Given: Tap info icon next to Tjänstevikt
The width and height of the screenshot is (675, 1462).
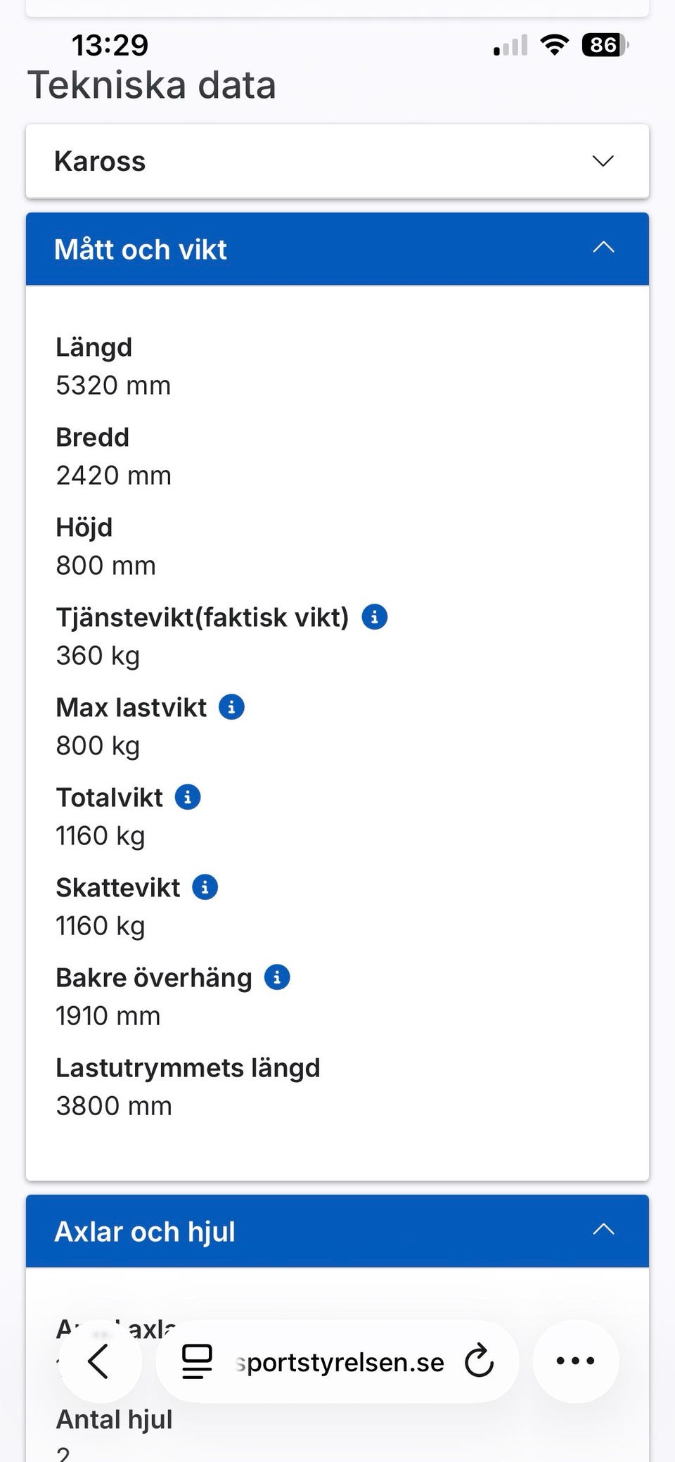Looking at the screenshot, I should [374, 617].
